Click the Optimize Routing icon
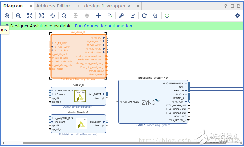 tap(156, 16)
